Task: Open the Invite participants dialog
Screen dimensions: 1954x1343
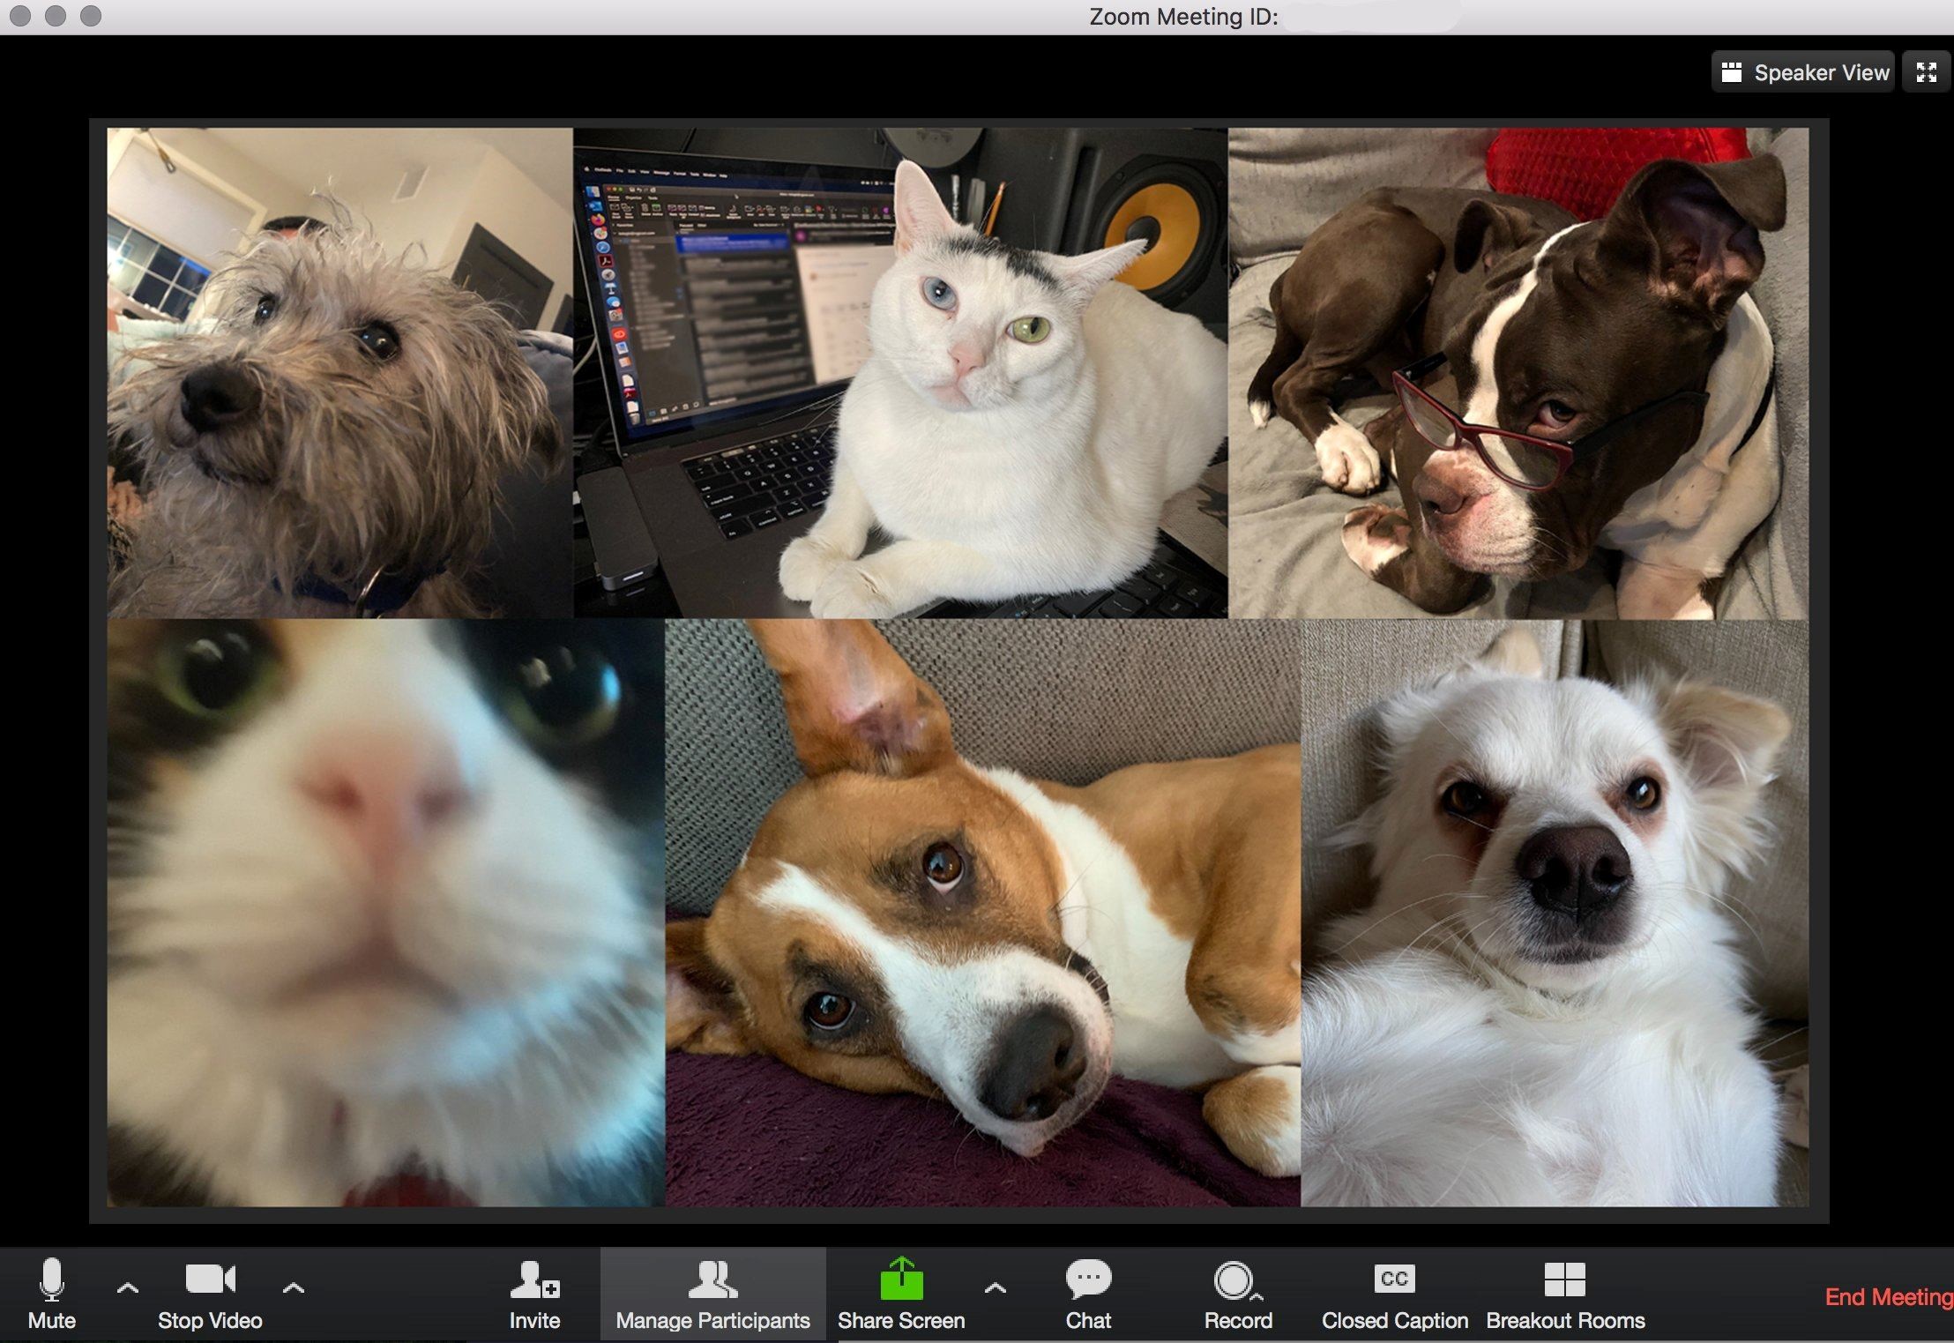Action: 534,1294
